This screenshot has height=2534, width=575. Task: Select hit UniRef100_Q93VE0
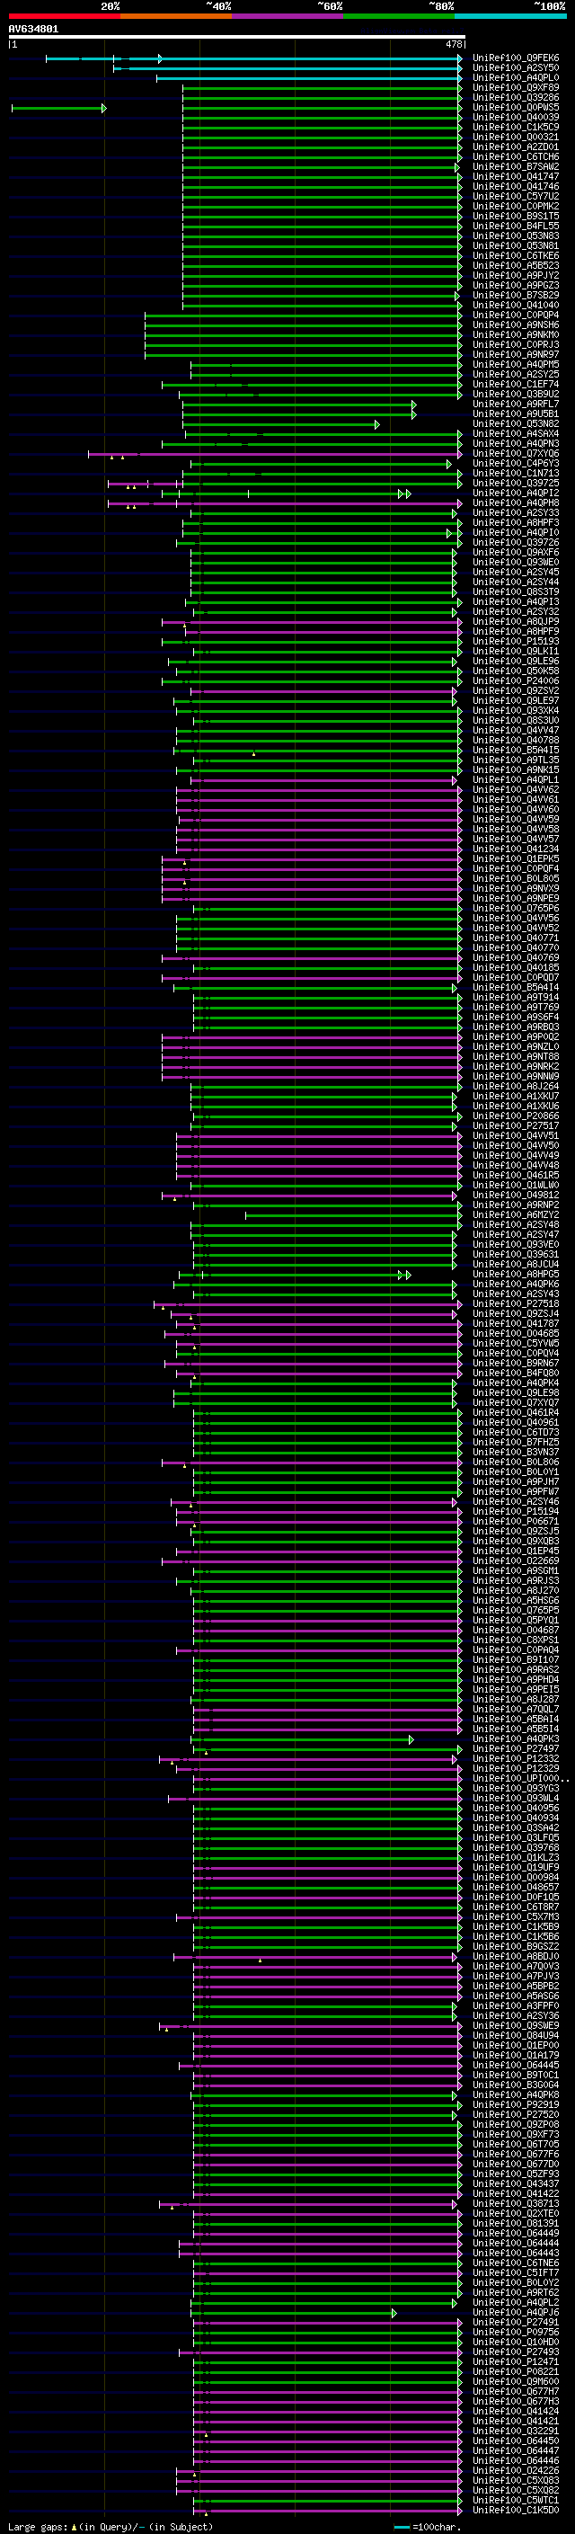pos(516,1244)
